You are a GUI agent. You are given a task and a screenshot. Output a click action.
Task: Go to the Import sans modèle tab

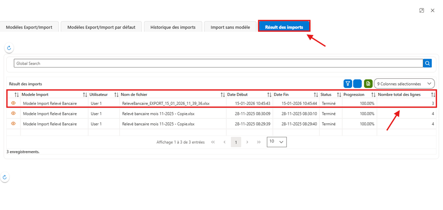(x=230, y=27)
